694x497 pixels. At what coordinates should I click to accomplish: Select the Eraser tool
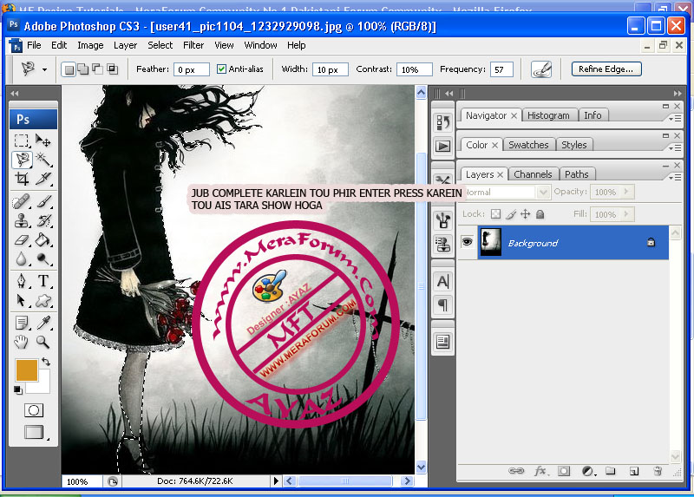pos(21,239)
